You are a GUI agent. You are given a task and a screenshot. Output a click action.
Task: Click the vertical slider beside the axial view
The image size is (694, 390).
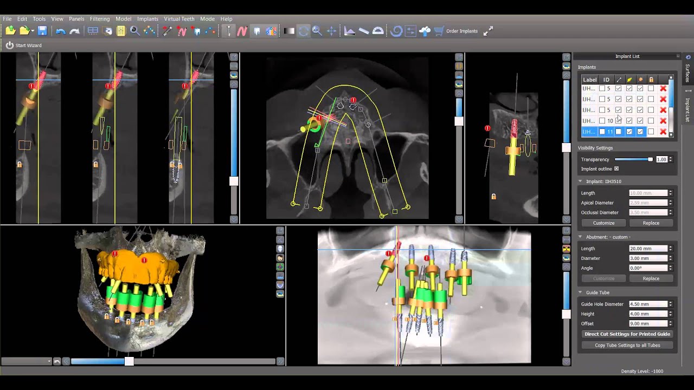pos(459,154)
